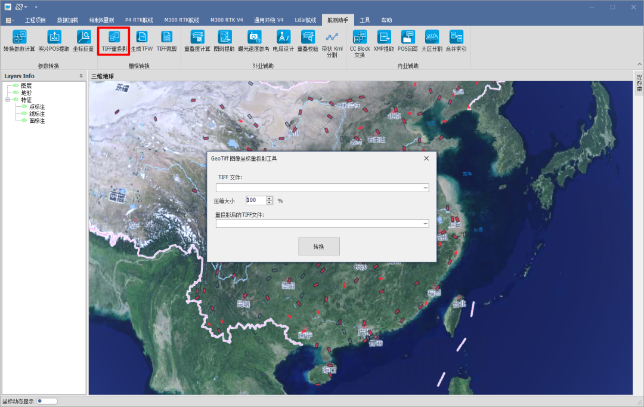Screen dimensions: 644x407
Task: Open the 大区分割 tool
Action: 432,41
